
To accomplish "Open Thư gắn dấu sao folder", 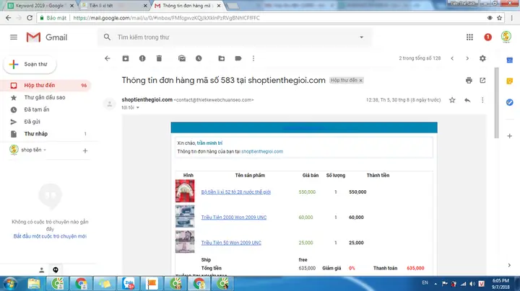I will tap(45, 97).
